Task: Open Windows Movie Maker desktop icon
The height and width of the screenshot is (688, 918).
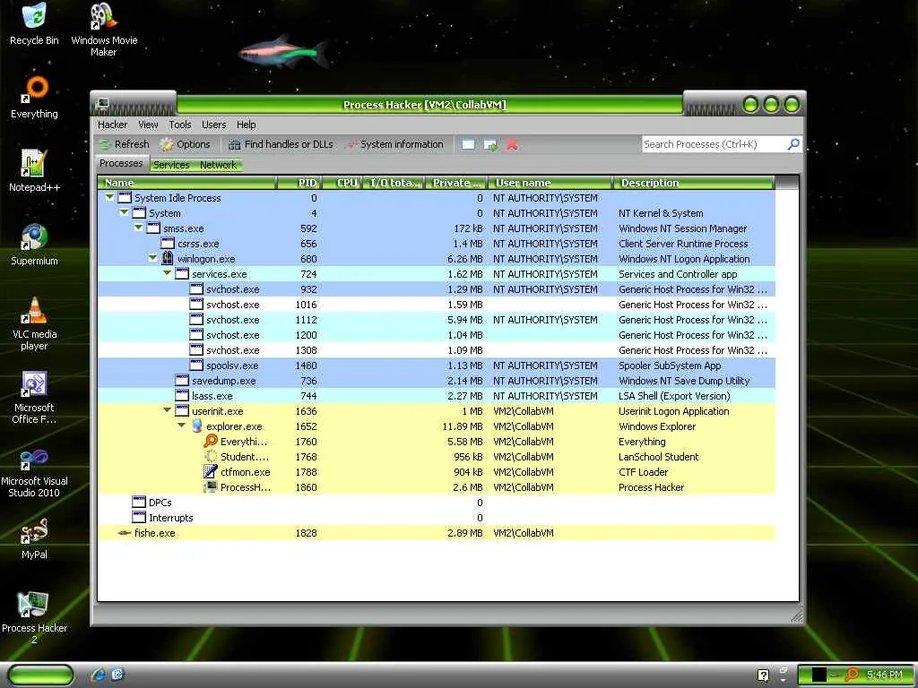Action: click(x=104, y=30)
